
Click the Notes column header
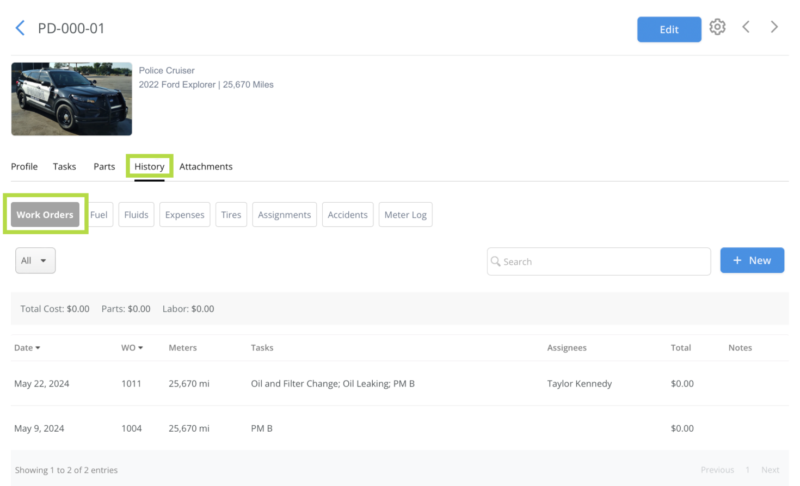click(x=740, y=347)
